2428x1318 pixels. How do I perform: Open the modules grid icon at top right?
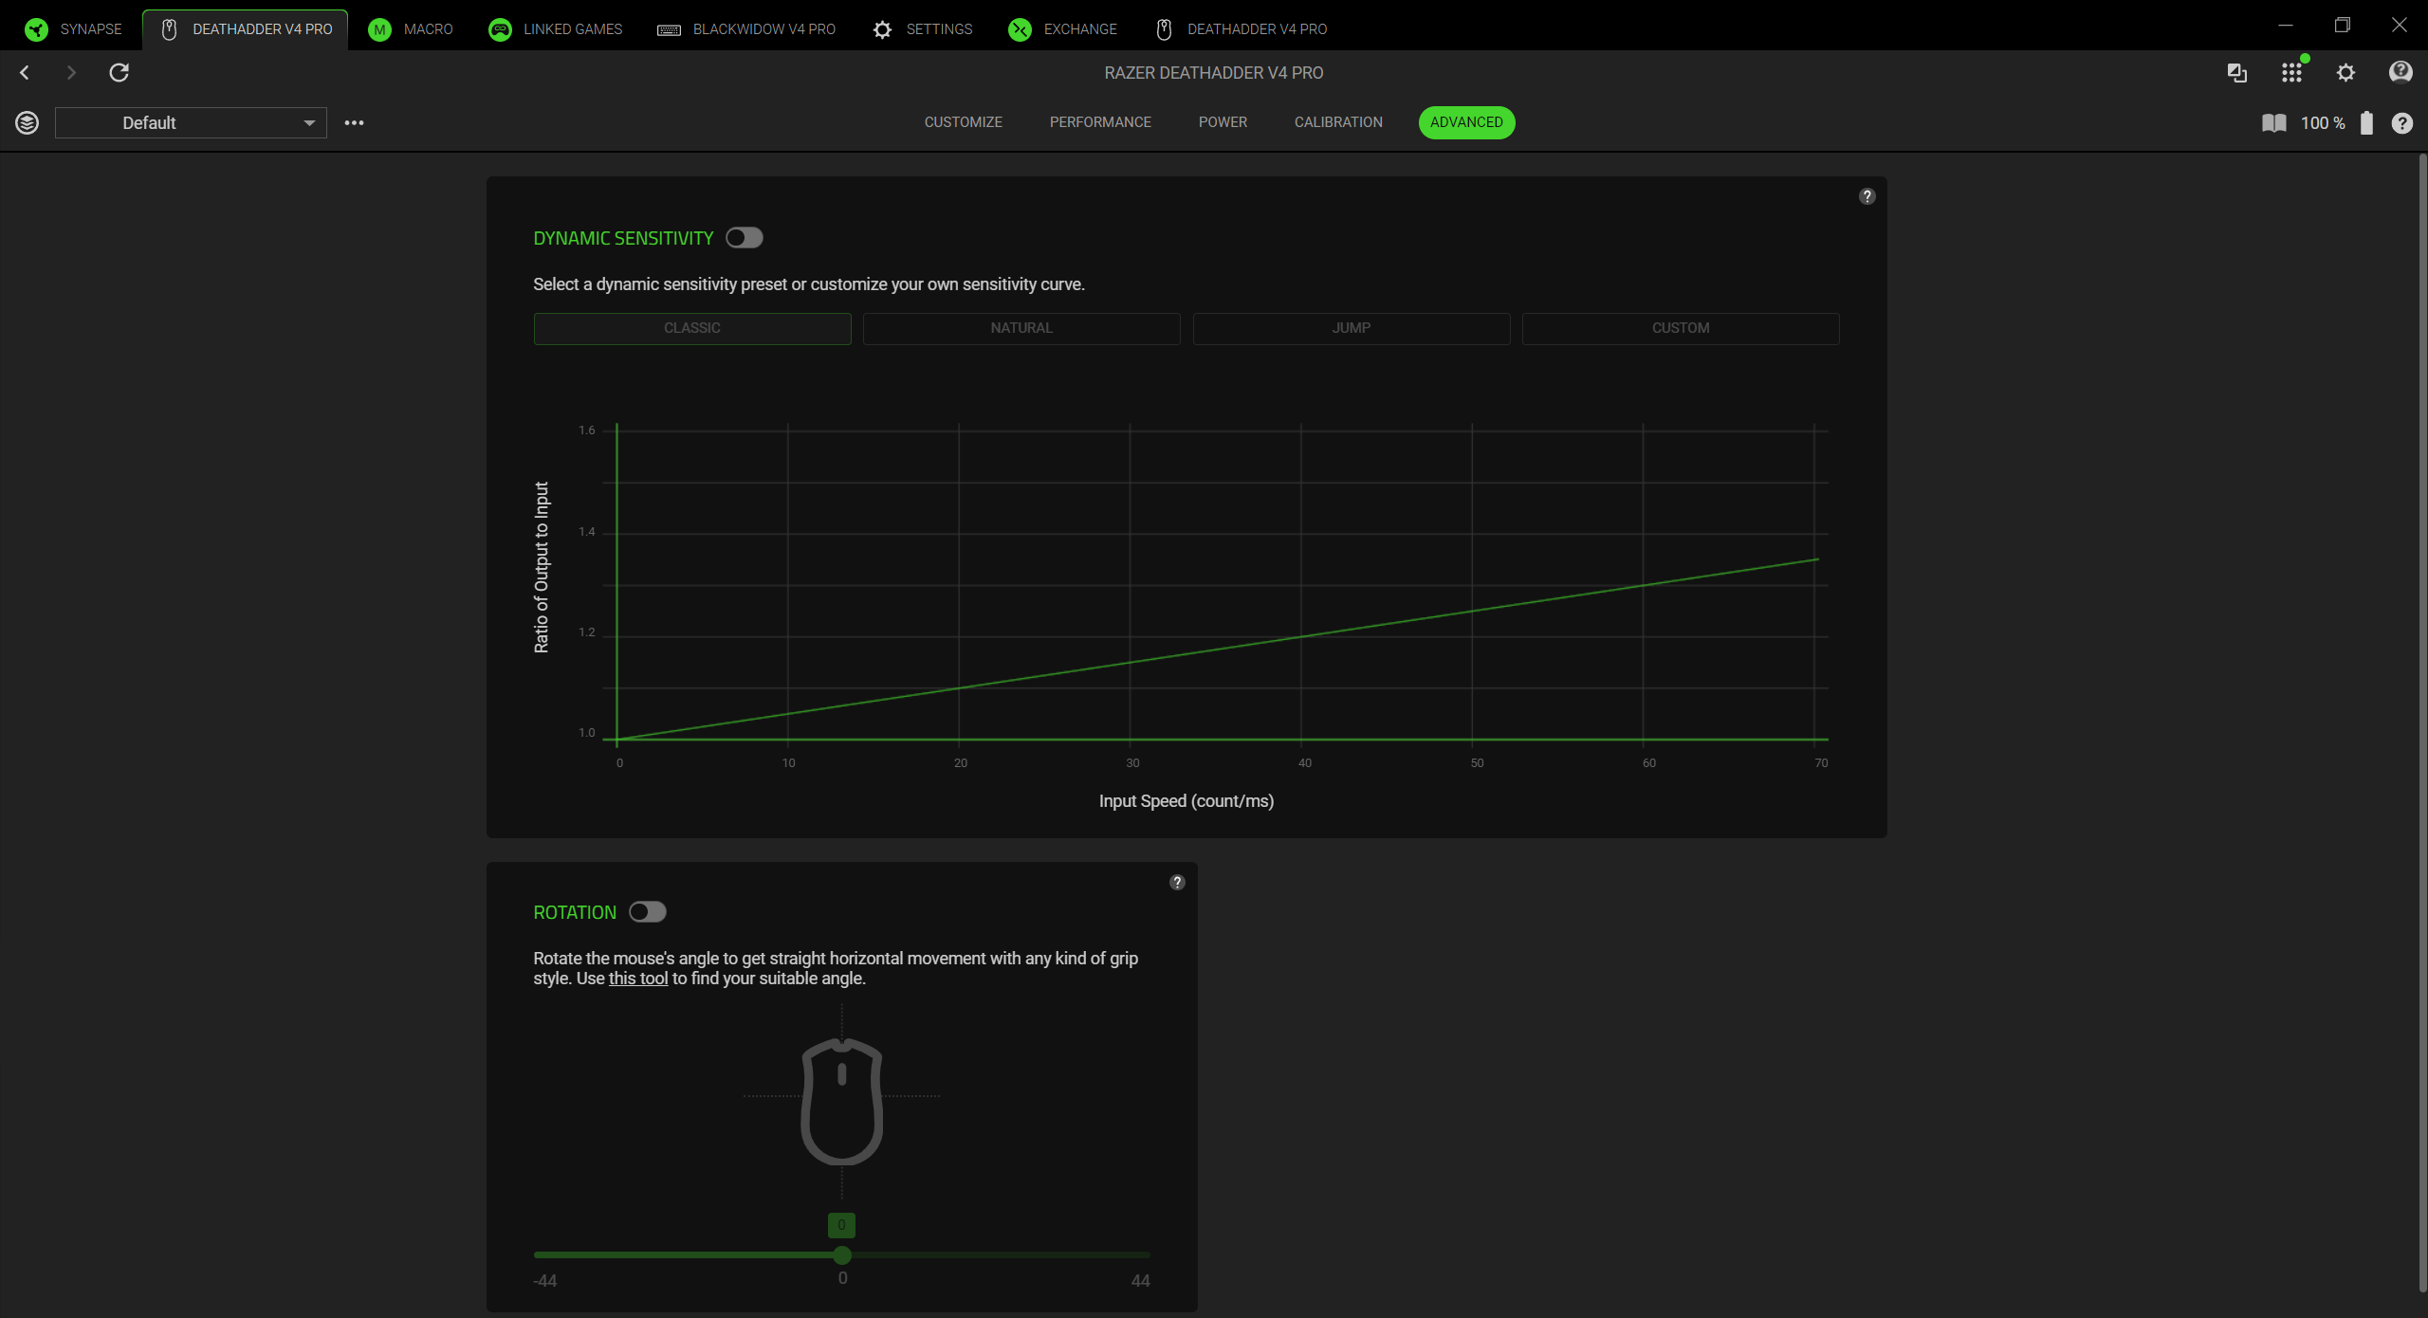click(2291, 73)
